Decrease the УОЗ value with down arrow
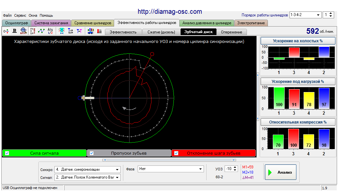This screenshot has width=341, height=192. (235, 170)
